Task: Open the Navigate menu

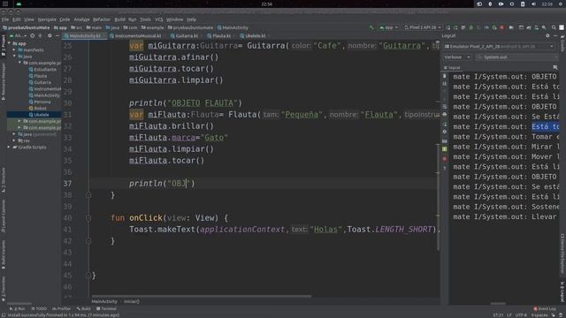Action: coord(47,19)
